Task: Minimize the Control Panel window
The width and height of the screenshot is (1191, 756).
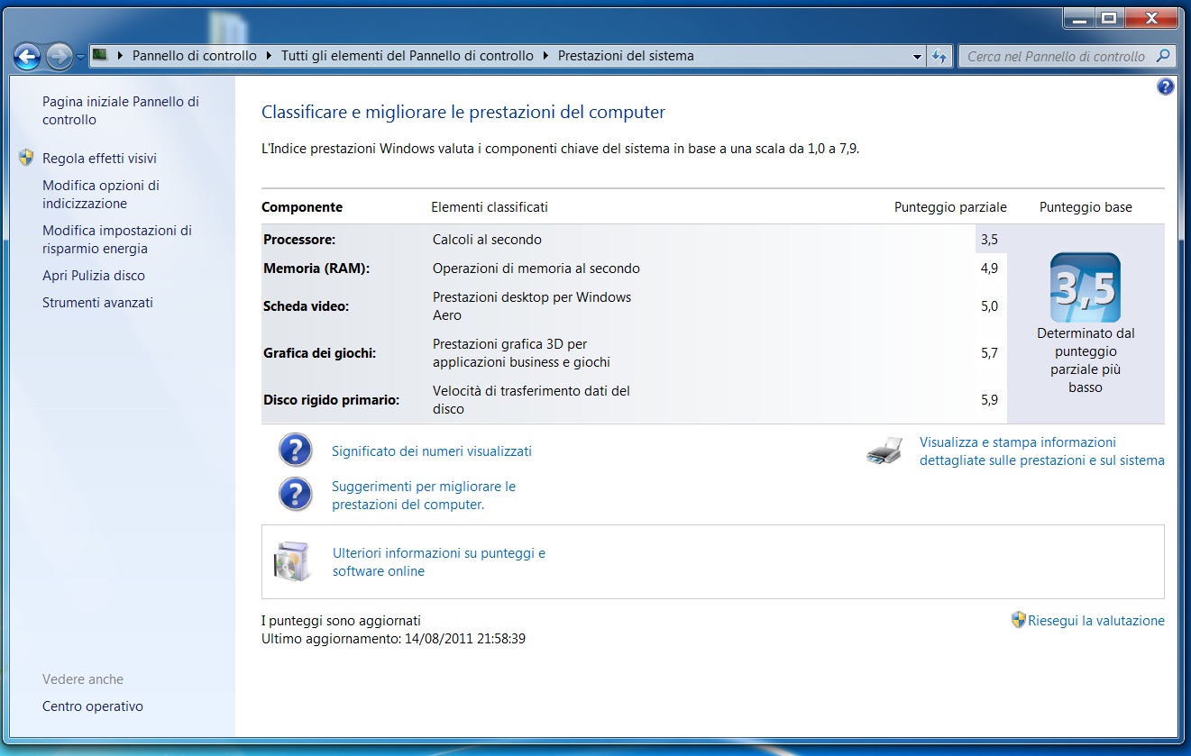Action: pyautogui.click(x=1077, y=17)
